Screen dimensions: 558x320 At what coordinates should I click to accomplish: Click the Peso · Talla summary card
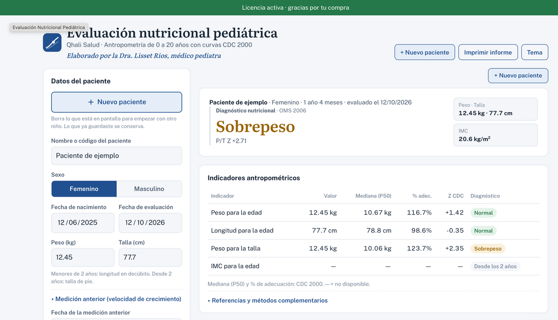[x=496, y=109]
